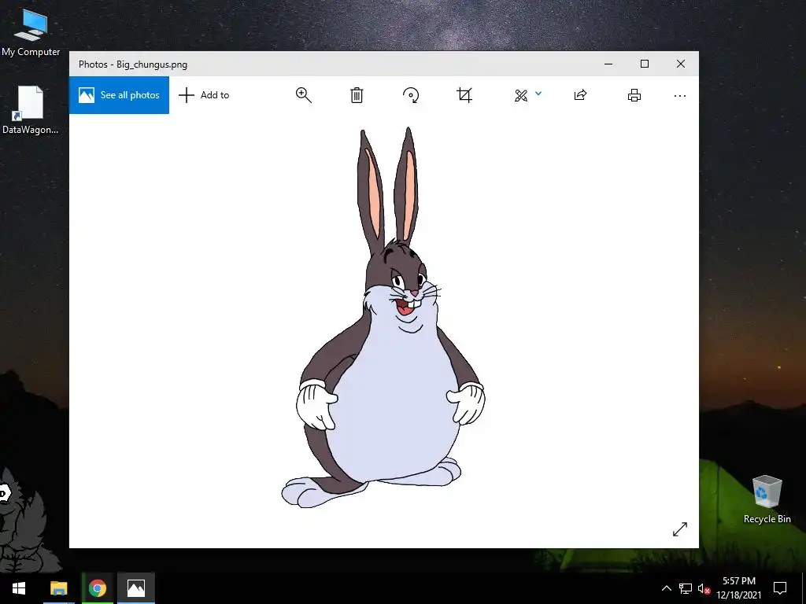Open the Crop tool
The height and width of the screenshot is (604, 806).
pyautogui.click(x=464, y=95)
